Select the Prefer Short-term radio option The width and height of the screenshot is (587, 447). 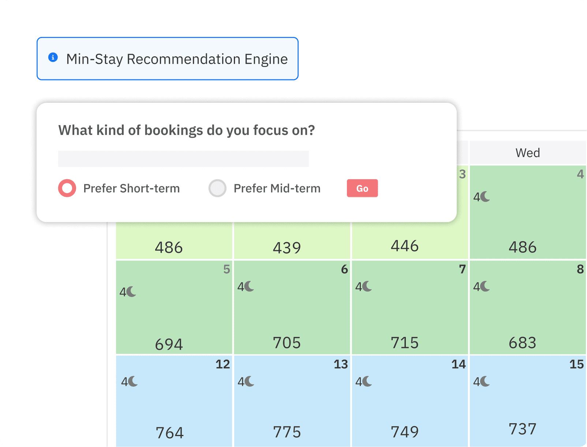click(x=67, y=188)
